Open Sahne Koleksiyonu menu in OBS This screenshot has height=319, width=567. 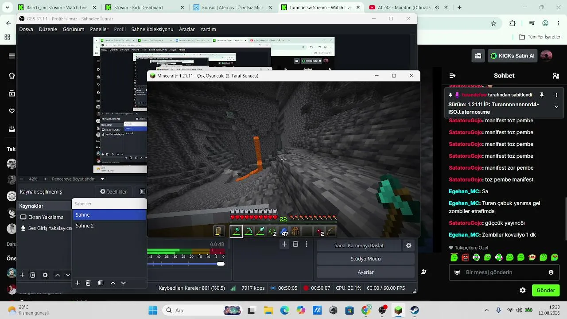point(152,29)
